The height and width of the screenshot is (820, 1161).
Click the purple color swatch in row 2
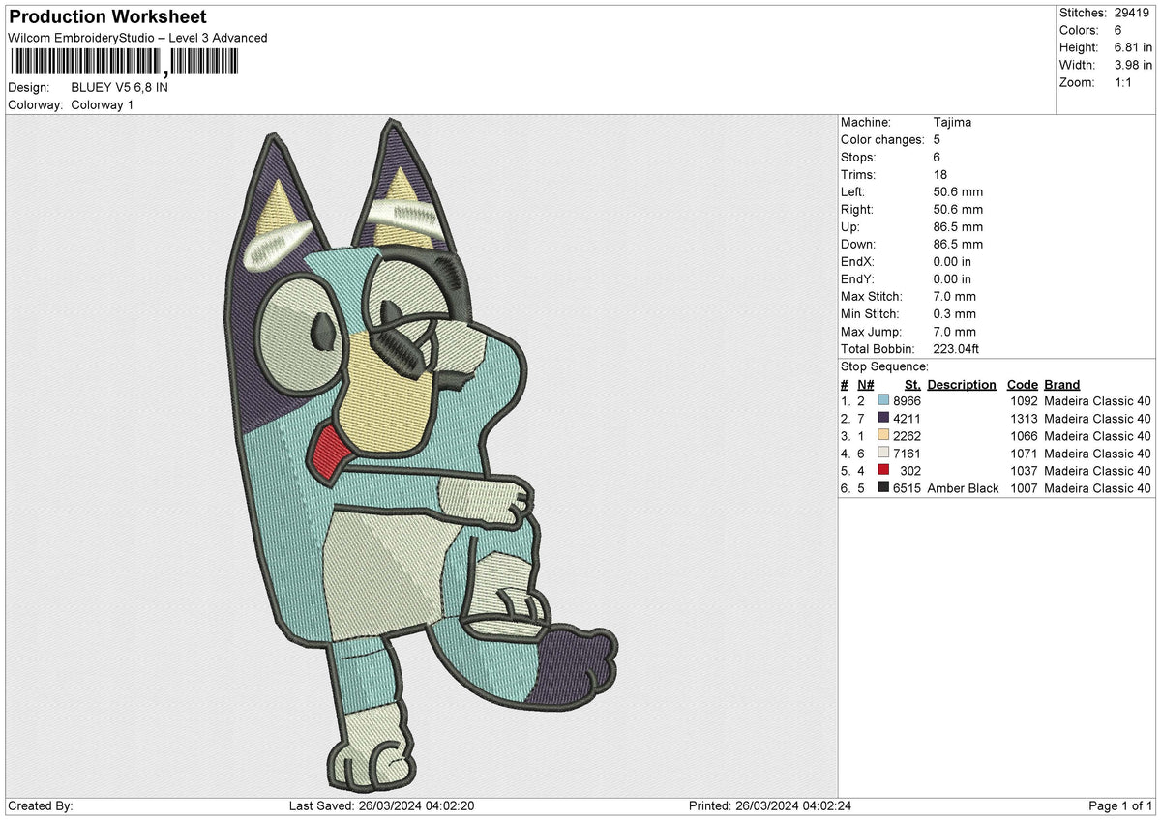click(884, 419)
